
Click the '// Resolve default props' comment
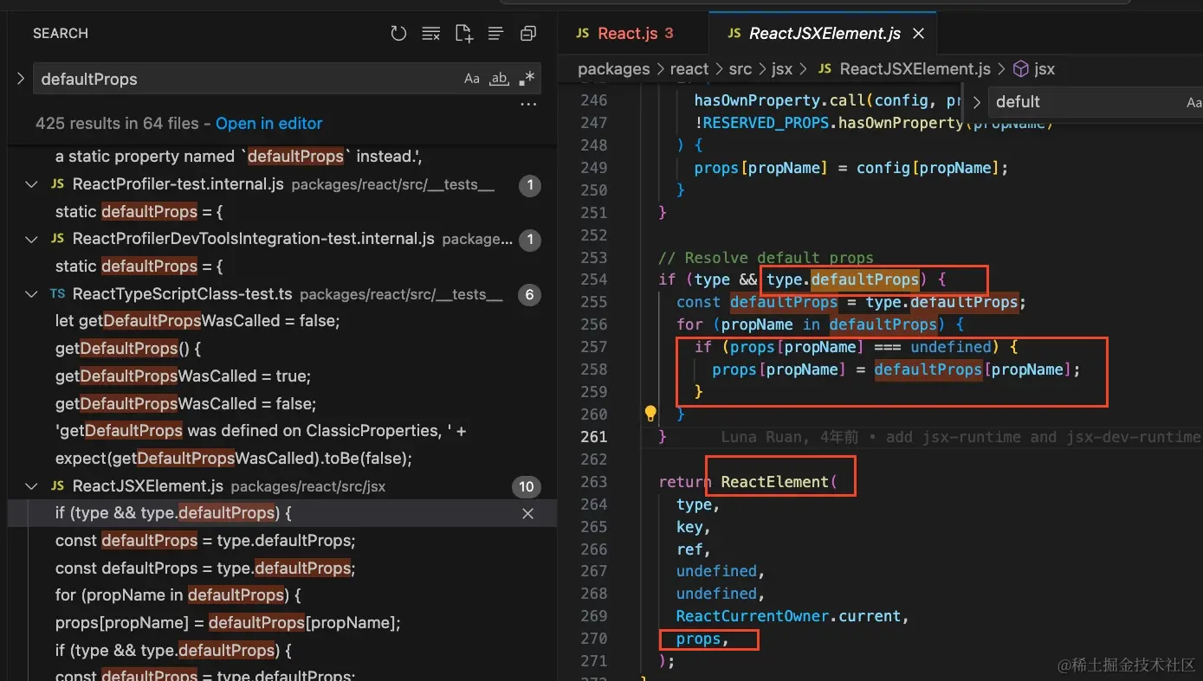766,258
